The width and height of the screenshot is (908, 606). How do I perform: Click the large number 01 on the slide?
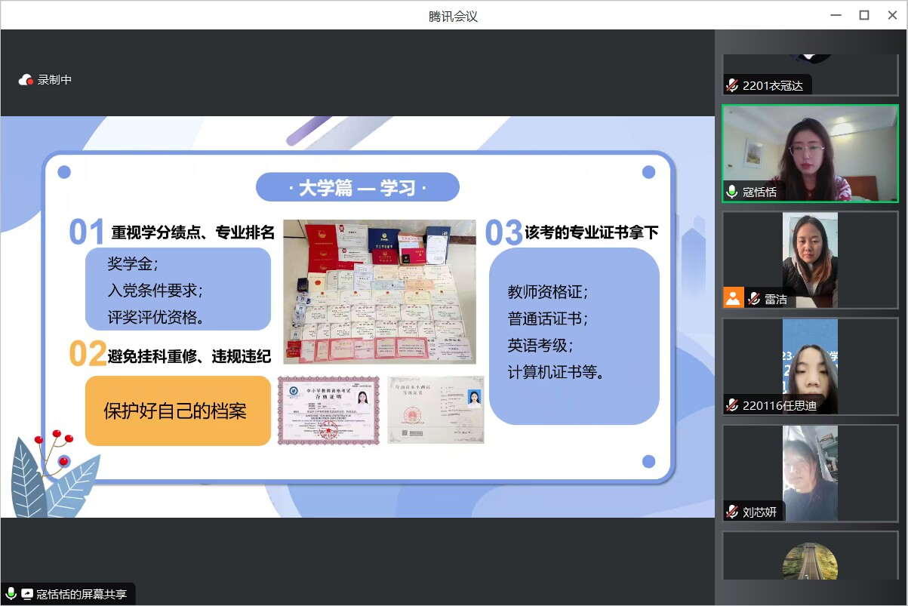pos(87,232)
